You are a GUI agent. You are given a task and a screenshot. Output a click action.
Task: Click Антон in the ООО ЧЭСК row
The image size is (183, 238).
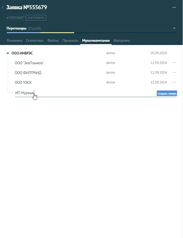coord(110,82)
